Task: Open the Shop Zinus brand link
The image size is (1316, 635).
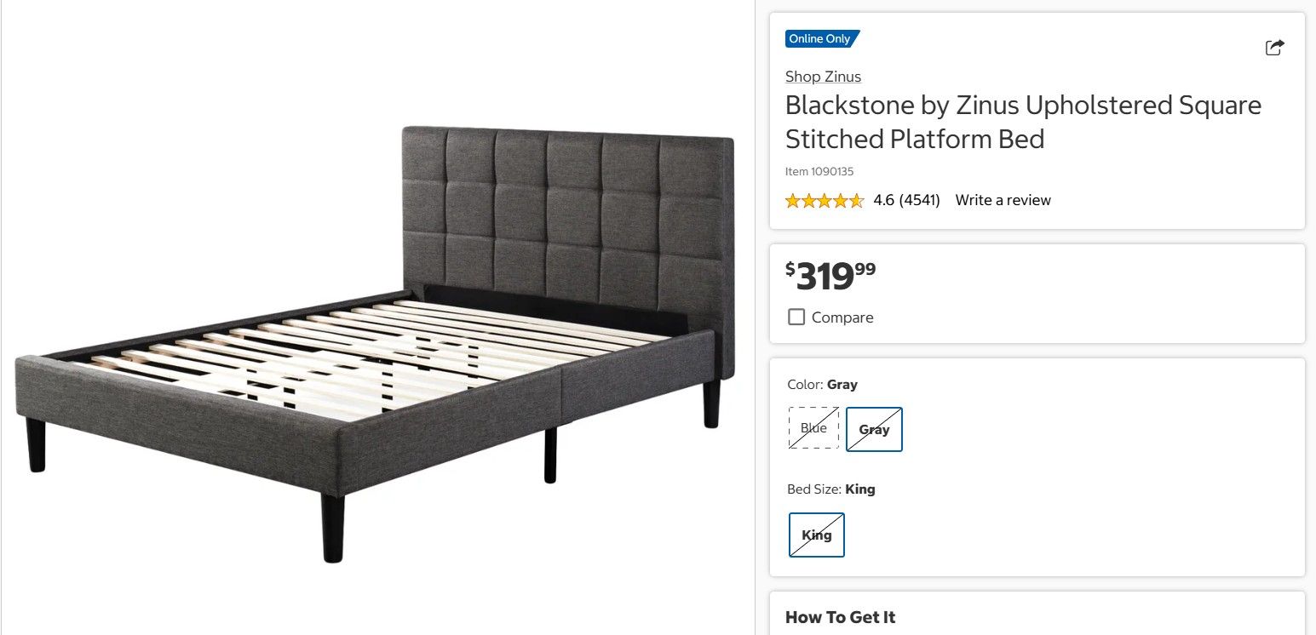Action: pyautogui.click(x=823, y=77)
